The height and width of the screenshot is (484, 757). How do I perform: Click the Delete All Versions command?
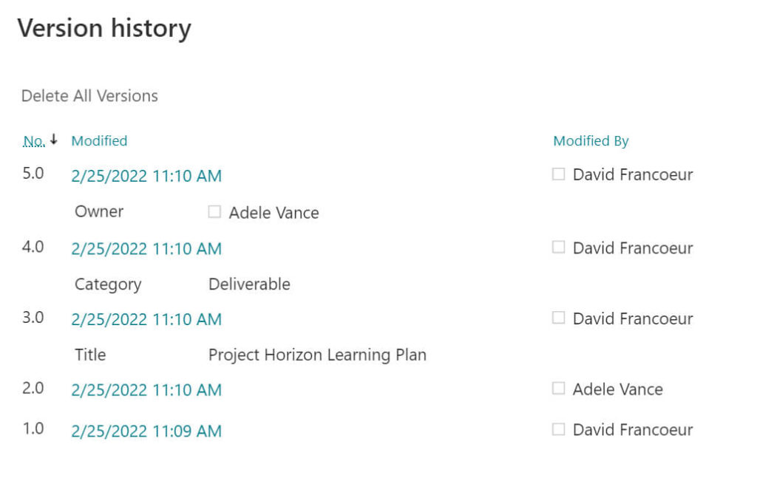click(89, 95)
